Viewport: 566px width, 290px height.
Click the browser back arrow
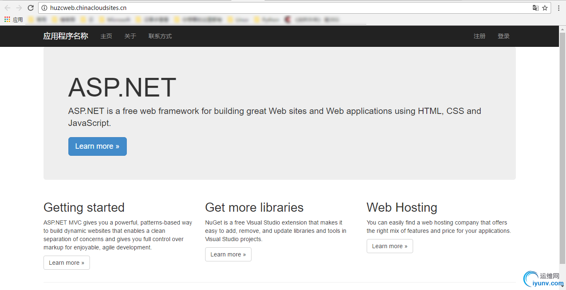click(x=7, y=8)
